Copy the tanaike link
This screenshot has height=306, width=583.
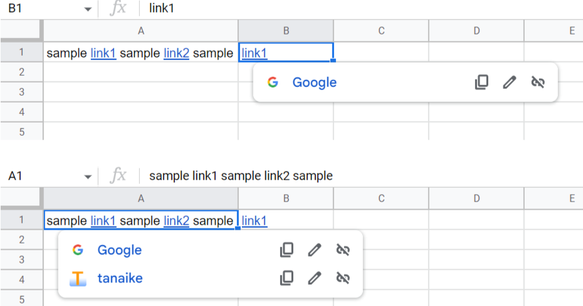point(286,278)
